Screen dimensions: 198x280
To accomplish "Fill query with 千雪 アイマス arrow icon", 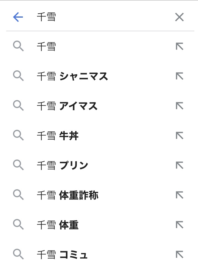I will pyautogui.click(x=179, y=106).
